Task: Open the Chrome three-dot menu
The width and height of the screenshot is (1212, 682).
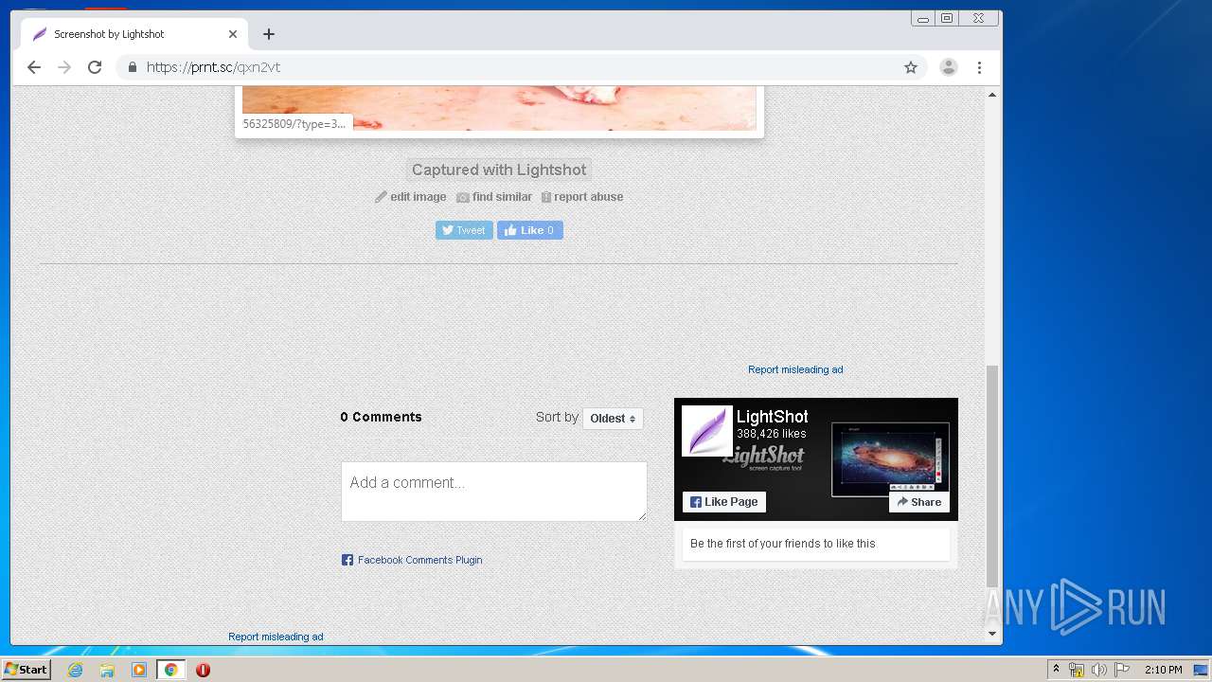Action: [x=979, y=67]
